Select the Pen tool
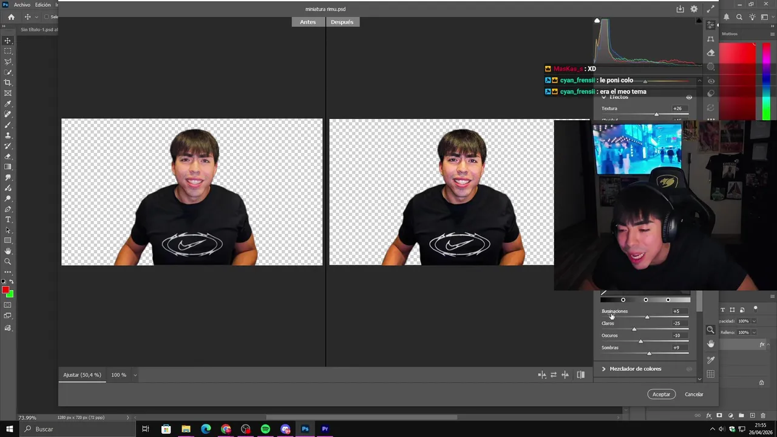Image resolution: width=777 pixels, height=437 pixels. coord(8,209)
